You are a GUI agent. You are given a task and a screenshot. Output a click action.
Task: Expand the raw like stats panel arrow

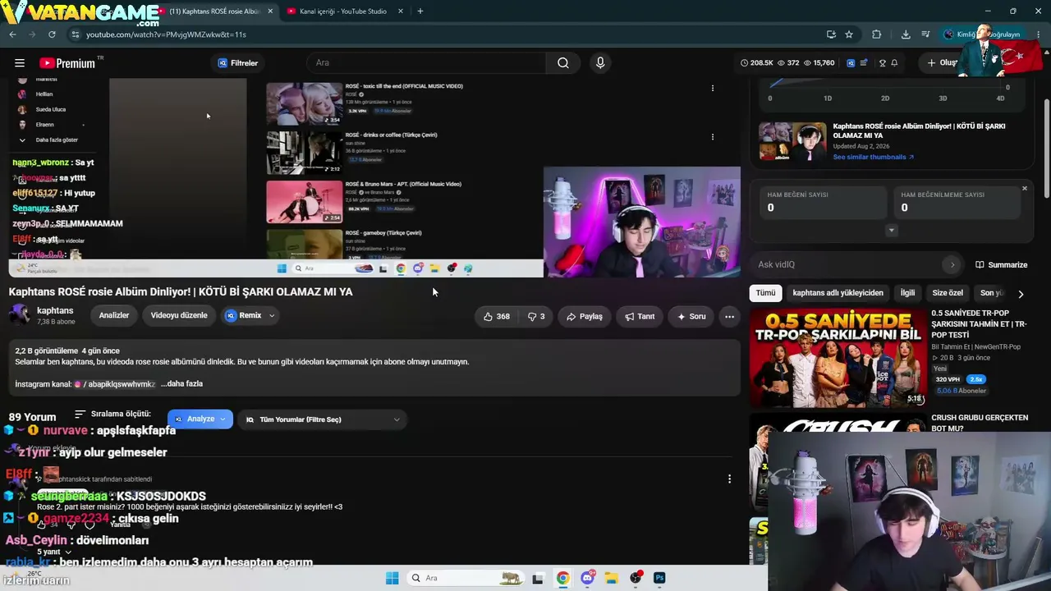(x=892, y=231)
